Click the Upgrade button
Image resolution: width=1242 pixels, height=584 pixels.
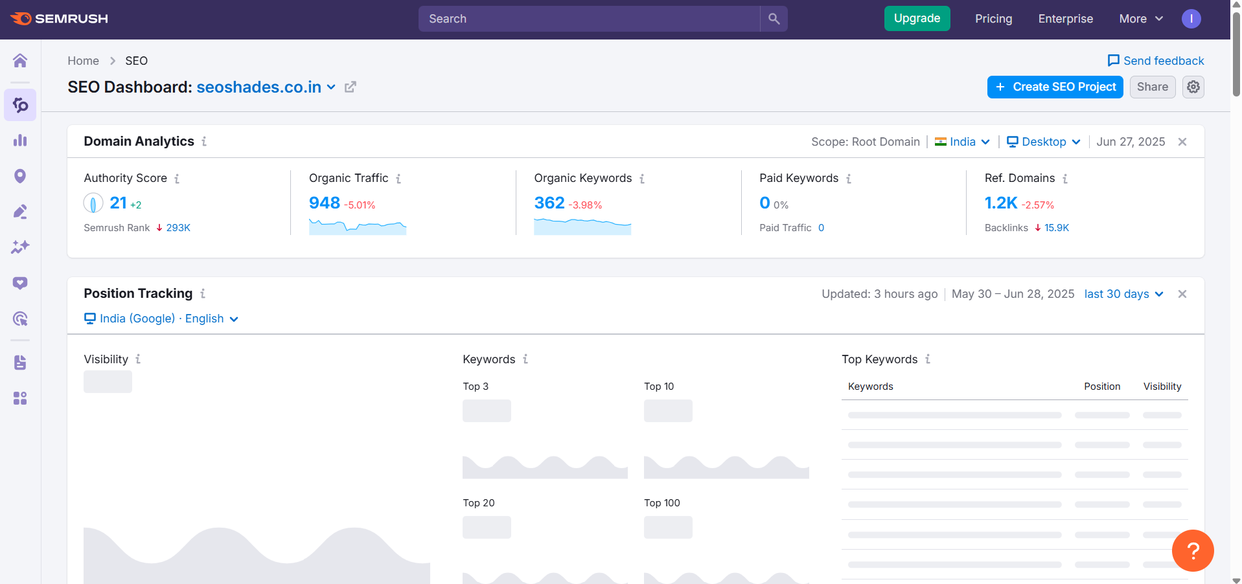[917, 18]
